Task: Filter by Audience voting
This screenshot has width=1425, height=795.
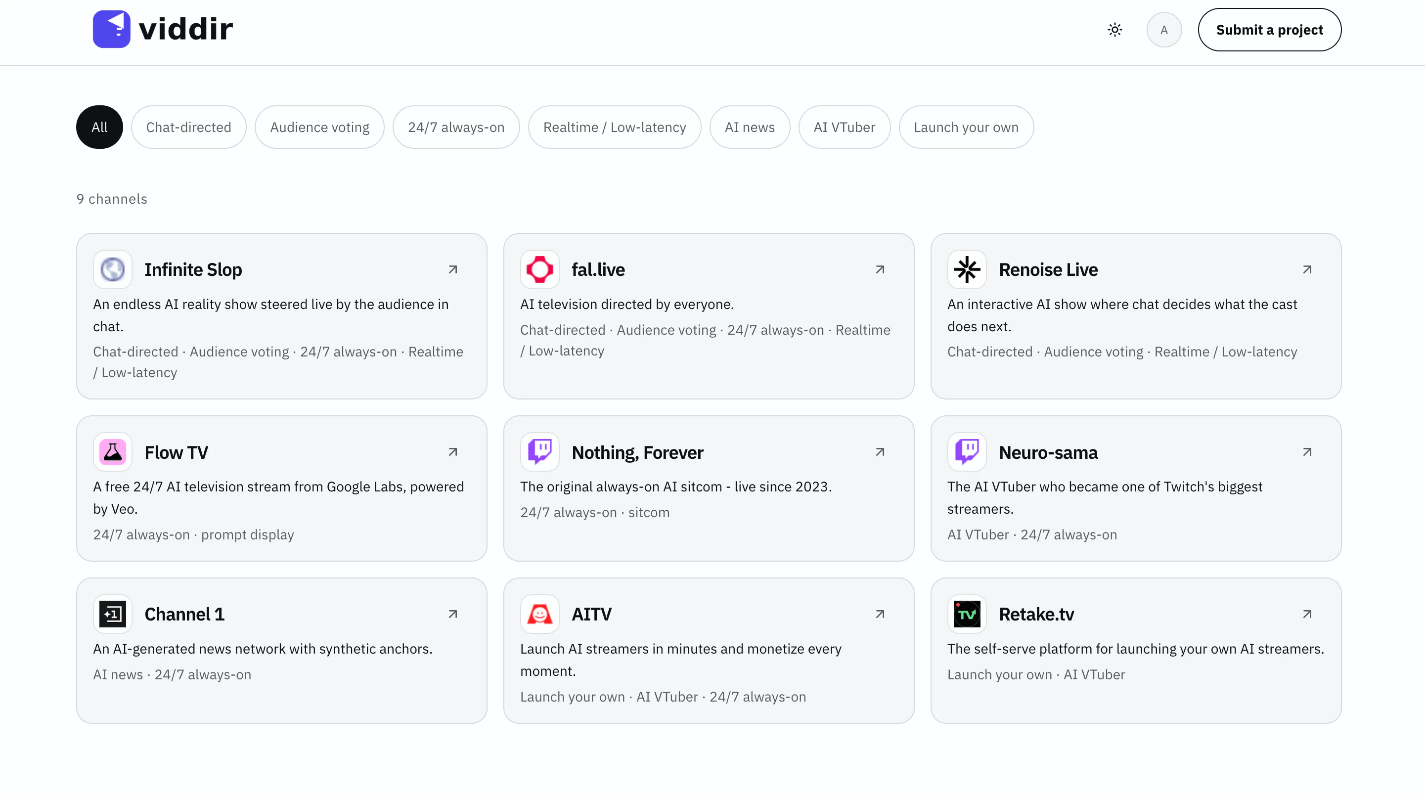Action: (320, 127)
